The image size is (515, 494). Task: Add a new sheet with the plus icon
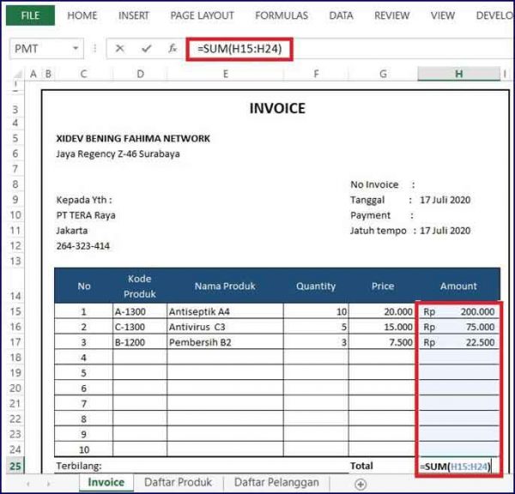click(360, 484)
